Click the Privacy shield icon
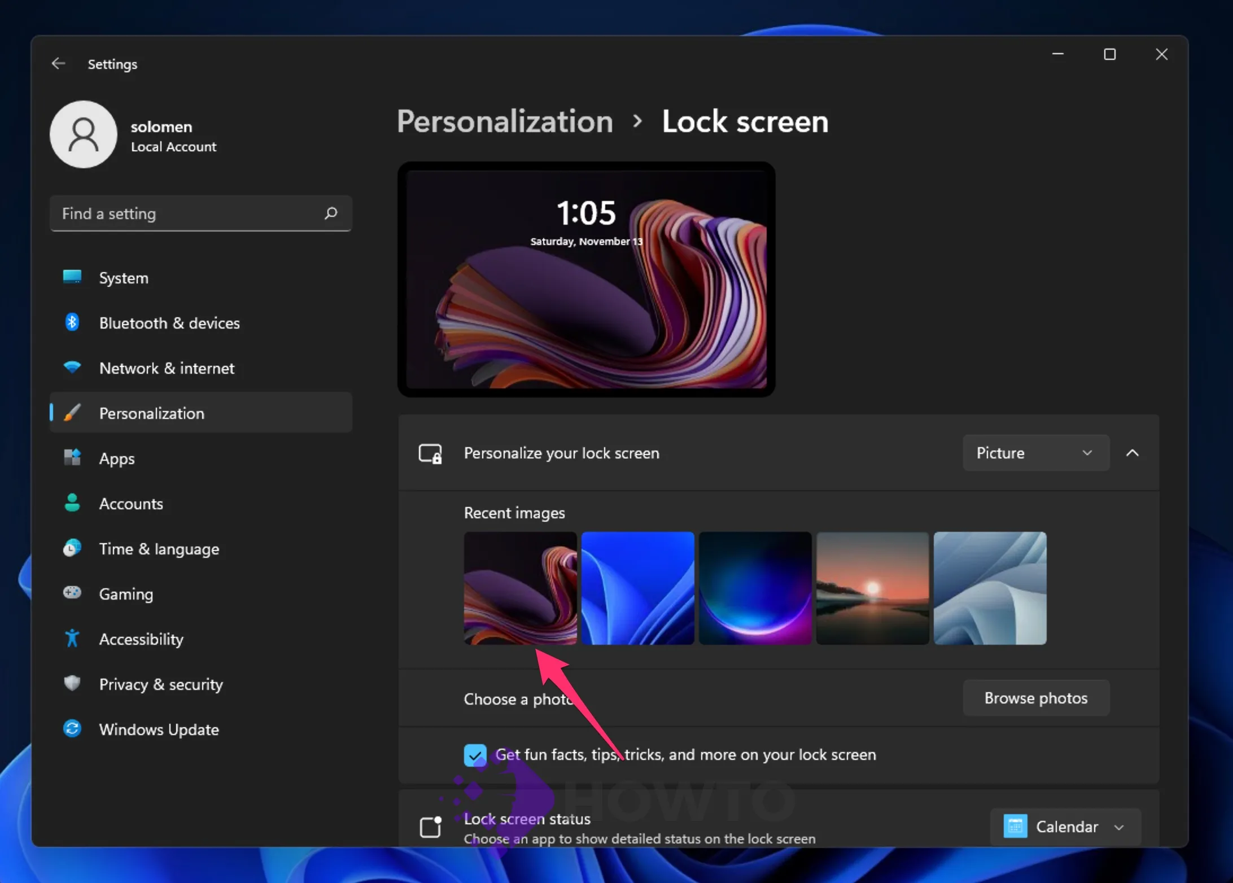This screenshot has height=883, width=1233. tap(72, 684)
